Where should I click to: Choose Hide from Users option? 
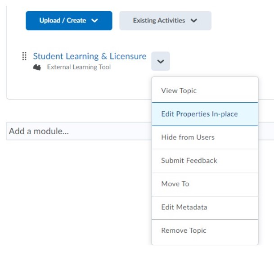coord(205,137)
